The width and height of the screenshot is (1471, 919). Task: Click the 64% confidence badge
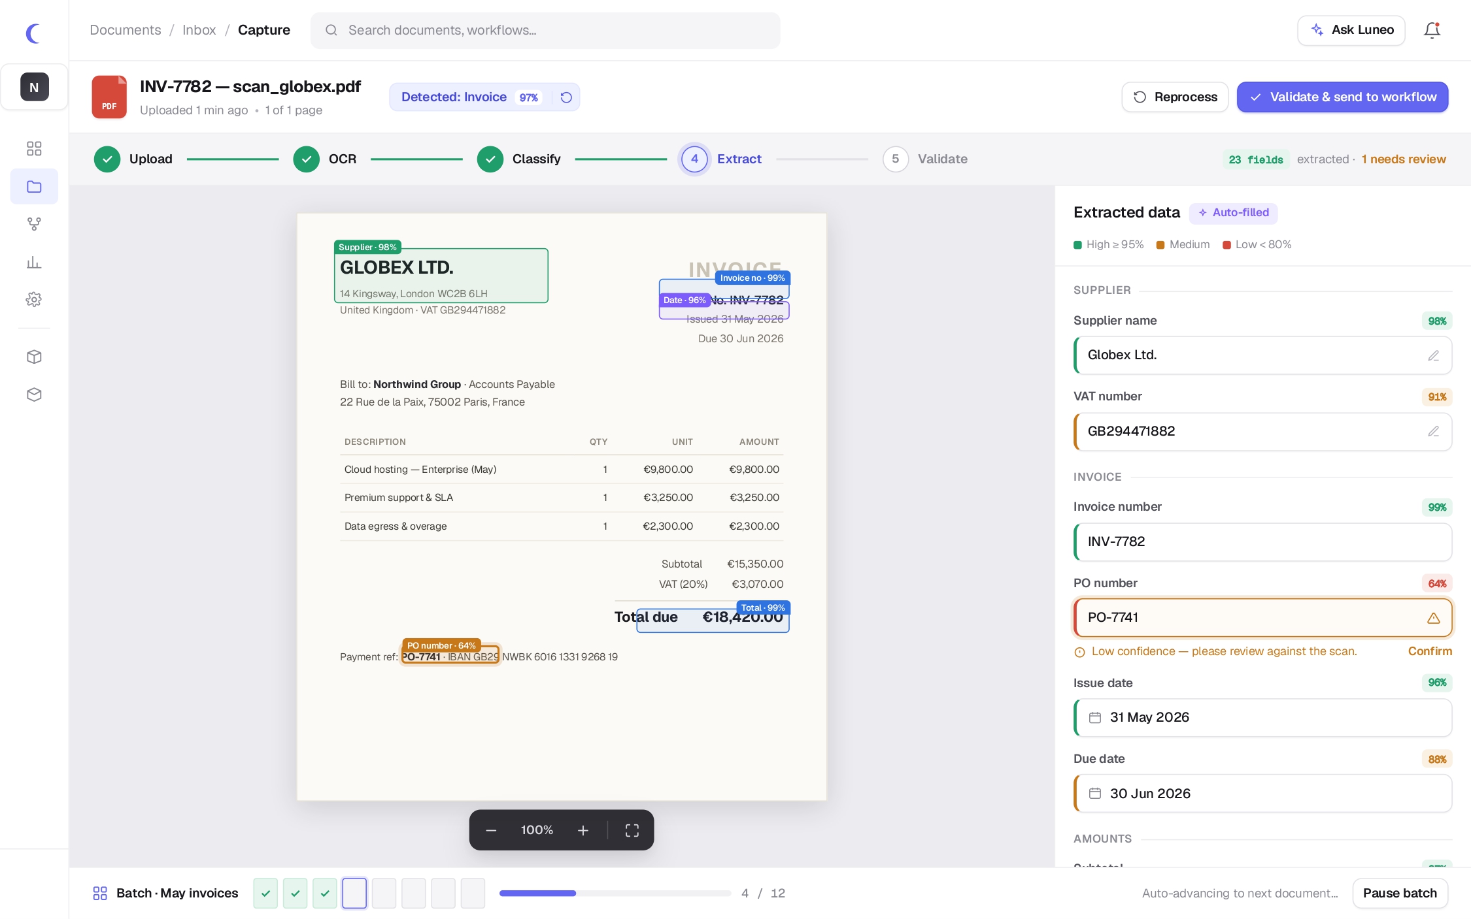coord(1436,583)
